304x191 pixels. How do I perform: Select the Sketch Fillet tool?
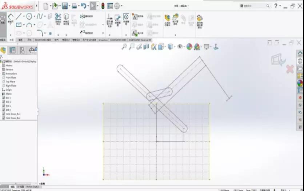click(x=40, y=33)
